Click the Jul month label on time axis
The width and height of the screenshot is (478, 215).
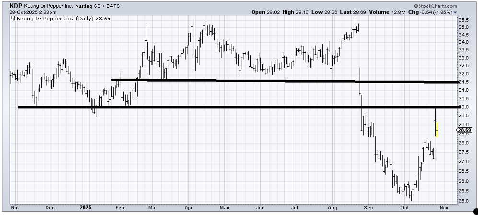point(296,208)
